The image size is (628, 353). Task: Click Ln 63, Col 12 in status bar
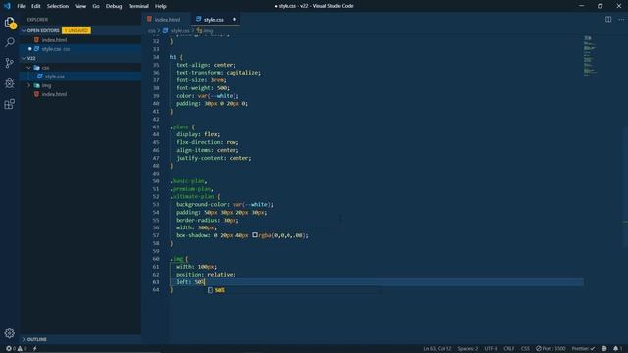438,349
